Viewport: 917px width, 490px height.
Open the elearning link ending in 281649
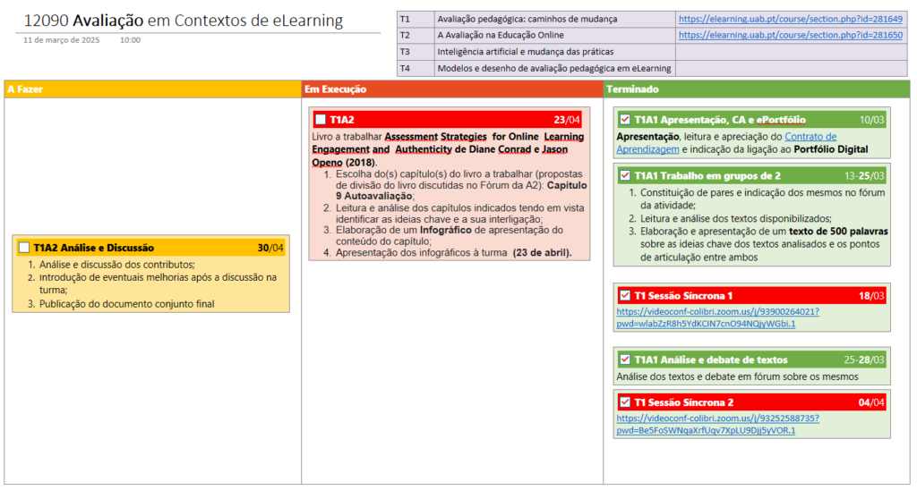(x=790, y=18)
